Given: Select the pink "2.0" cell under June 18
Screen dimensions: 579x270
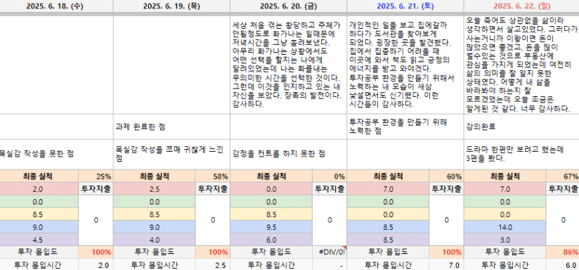Looking at the screenshot, I should click(39, 189).
